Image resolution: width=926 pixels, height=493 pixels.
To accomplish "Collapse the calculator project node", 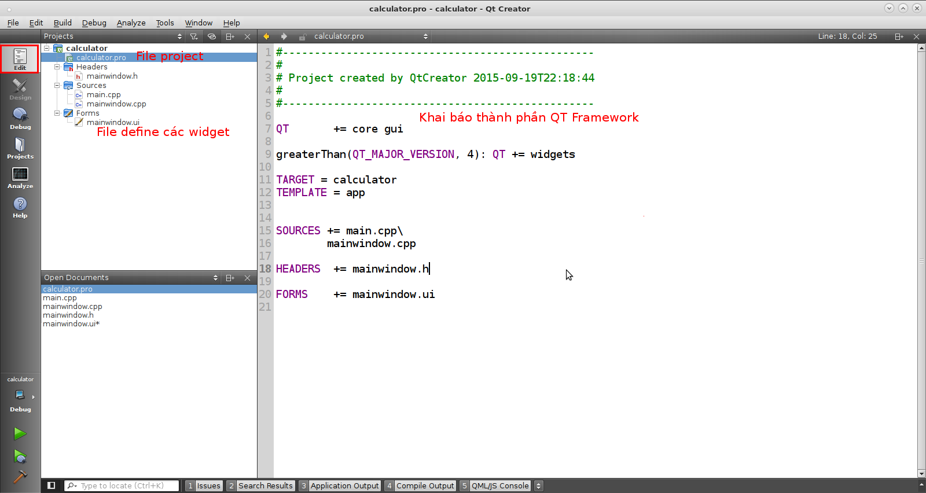I will [47, 48].
